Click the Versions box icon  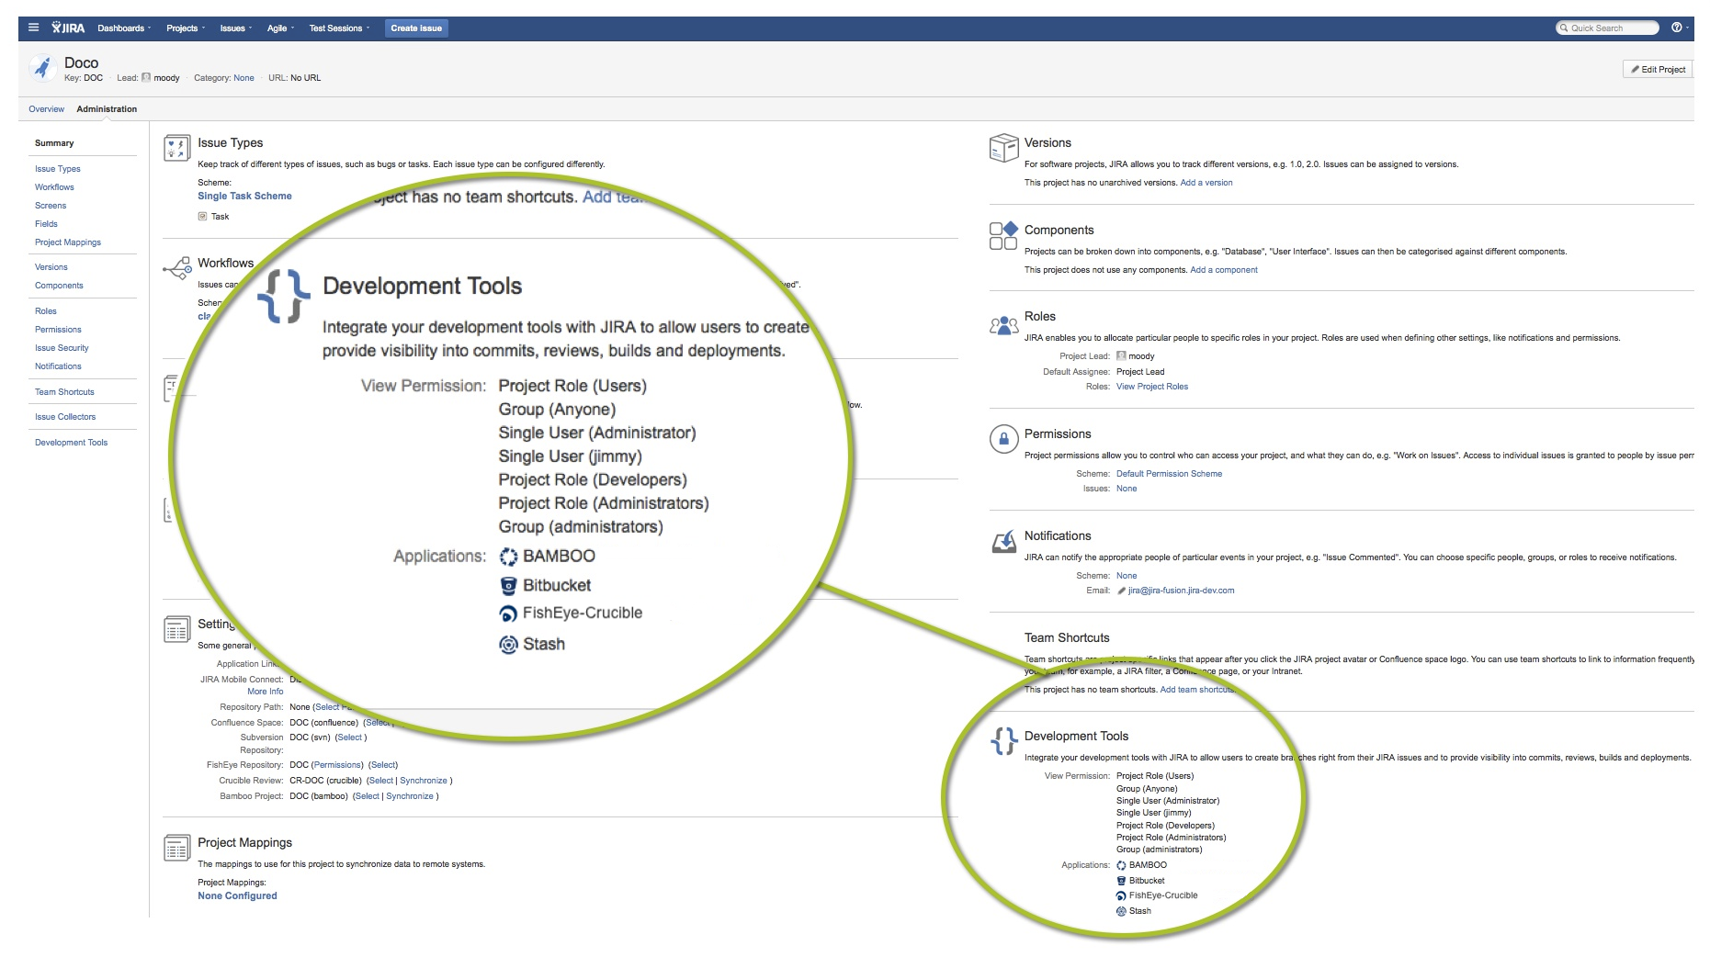tap(1003, 148)
